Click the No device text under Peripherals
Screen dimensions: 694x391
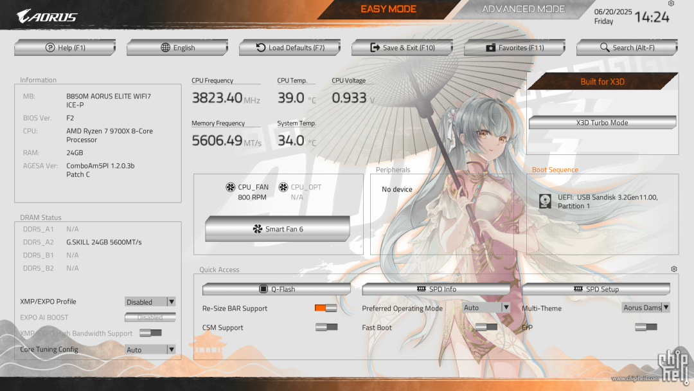point(397,189)
